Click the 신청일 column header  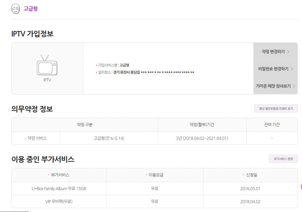click(x=251, y=175)
